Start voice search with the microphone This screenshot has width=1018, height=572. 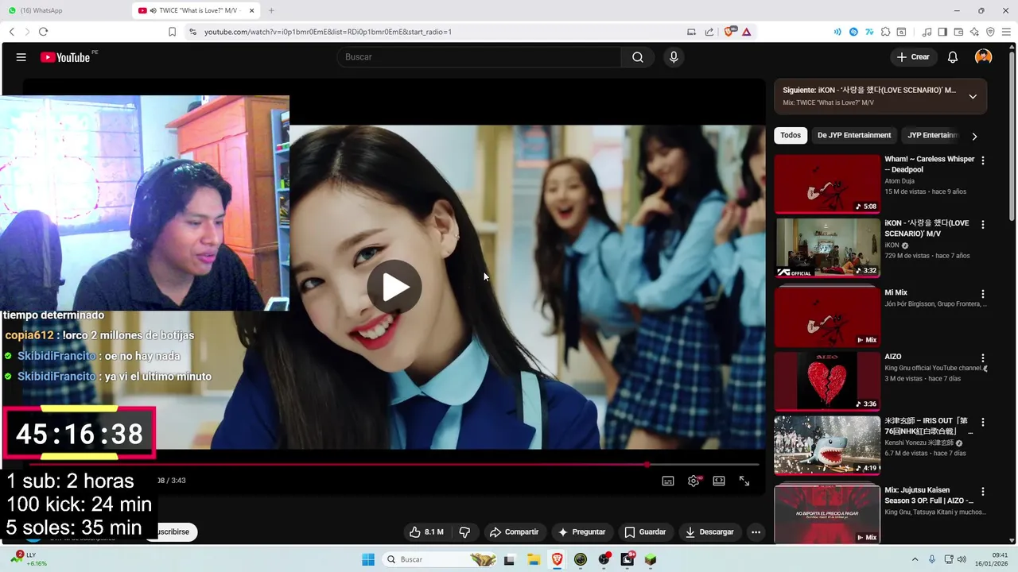pos(674,57)
